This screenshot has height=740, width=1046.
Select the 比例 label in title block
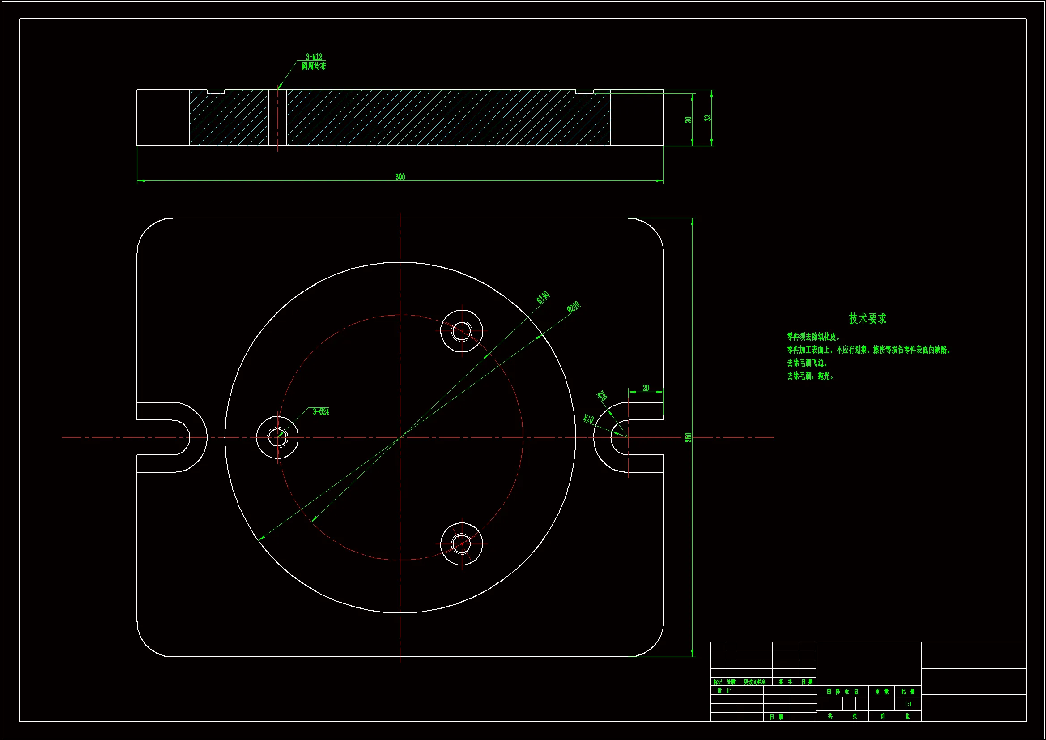[908, 692]
